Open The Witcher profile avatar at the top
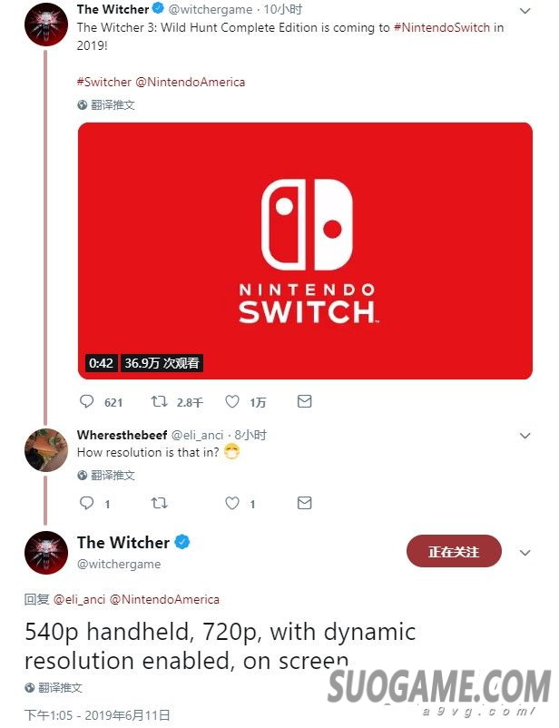The width and height of the screenshot is (559, 728). [46, 25]
